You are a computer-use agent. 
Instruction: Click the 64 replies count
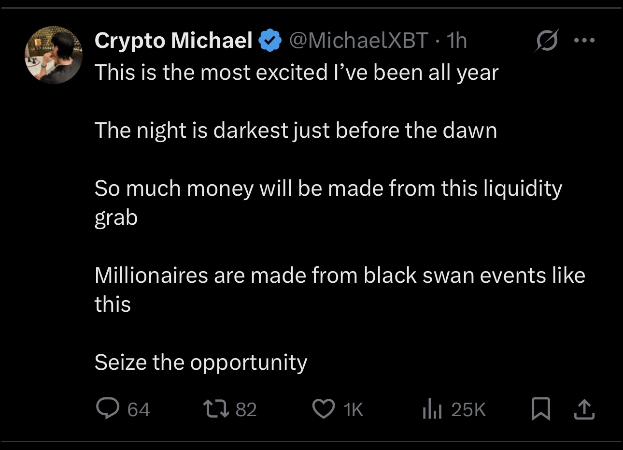(x=139, y=409)
